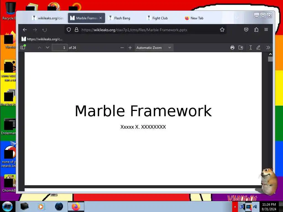Zoom out the PDF document

click(122, 48)
